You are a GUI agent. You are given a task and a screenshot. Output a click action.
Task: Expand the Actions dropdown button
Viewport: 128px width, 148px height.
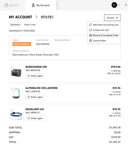coord(112,18)
